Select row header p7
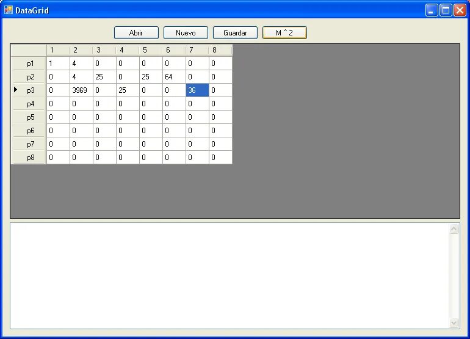Screen dimensions: 470x339 pos(29,144)
